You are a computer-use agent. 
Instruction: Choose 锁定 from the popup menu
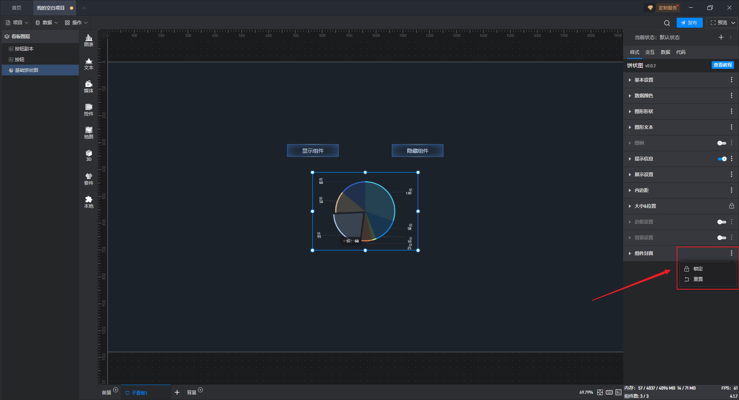(698, 269)
